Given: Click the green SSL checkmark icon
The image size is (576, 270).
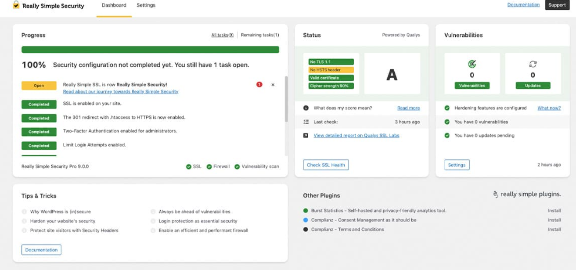Looking at the screenshot, I should tap(188, 167).
